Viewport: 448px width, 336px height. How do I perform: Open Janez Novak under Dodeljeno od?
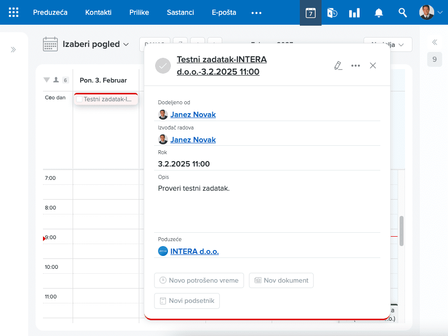193,115
